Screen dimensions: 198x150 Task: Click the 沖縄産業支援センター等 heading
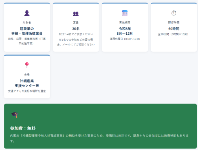click(27, 83)
